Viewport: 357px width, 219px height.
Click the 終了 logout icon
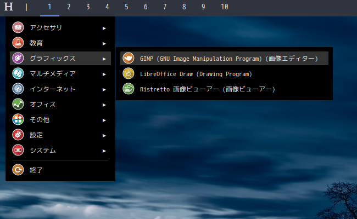[x=18, y=170]
